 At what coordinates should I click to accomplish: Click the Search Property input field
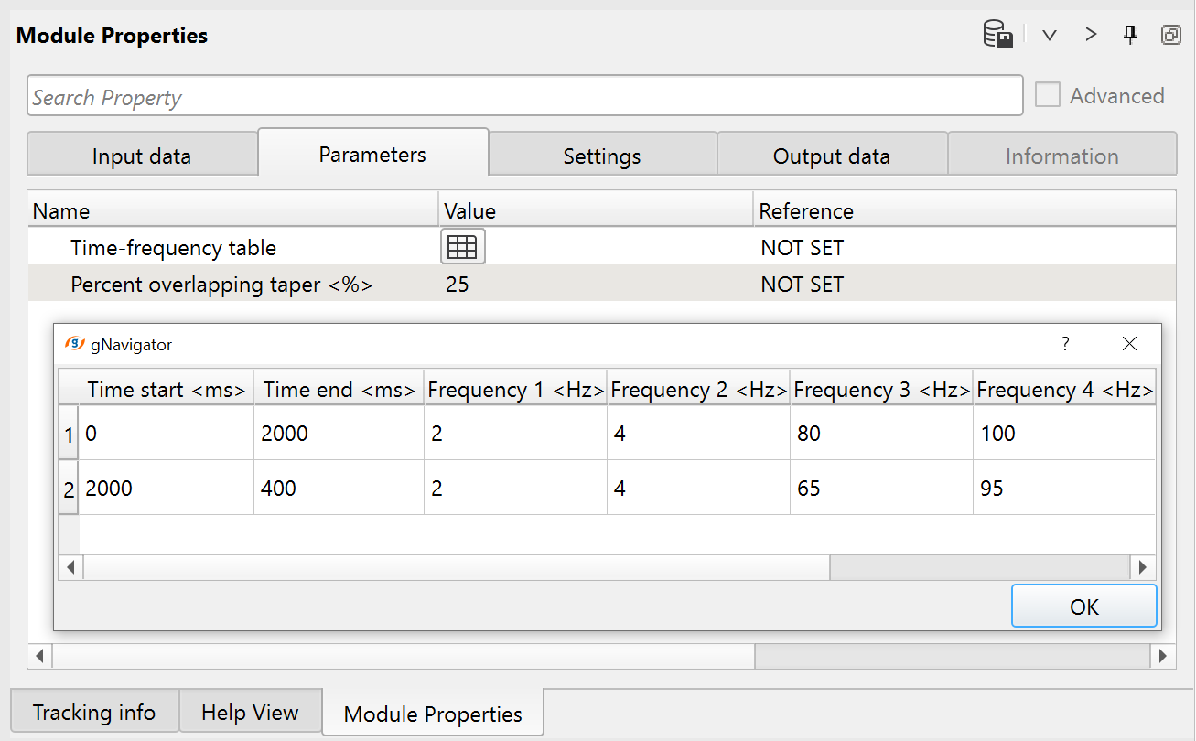[524, 97]
